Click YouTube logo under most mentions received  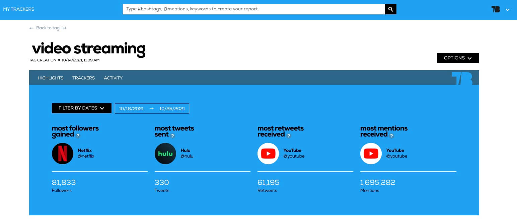371,154
